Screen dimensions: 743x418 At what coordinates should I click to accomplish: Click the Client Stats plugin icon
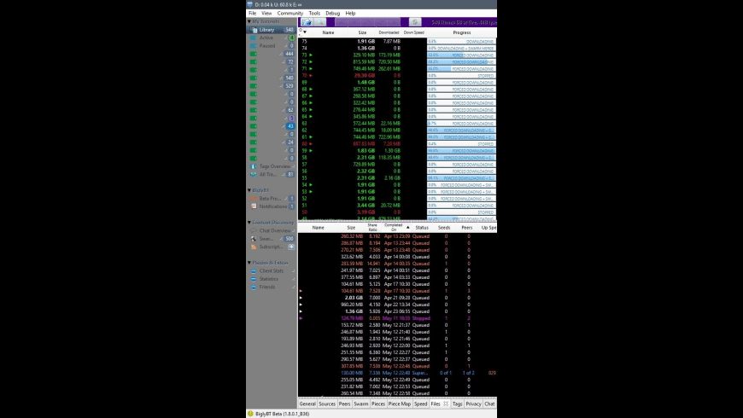coord(254,270)
